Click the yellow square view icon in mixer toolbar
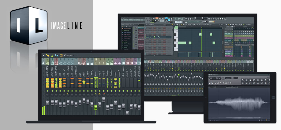 pos(61,55)
